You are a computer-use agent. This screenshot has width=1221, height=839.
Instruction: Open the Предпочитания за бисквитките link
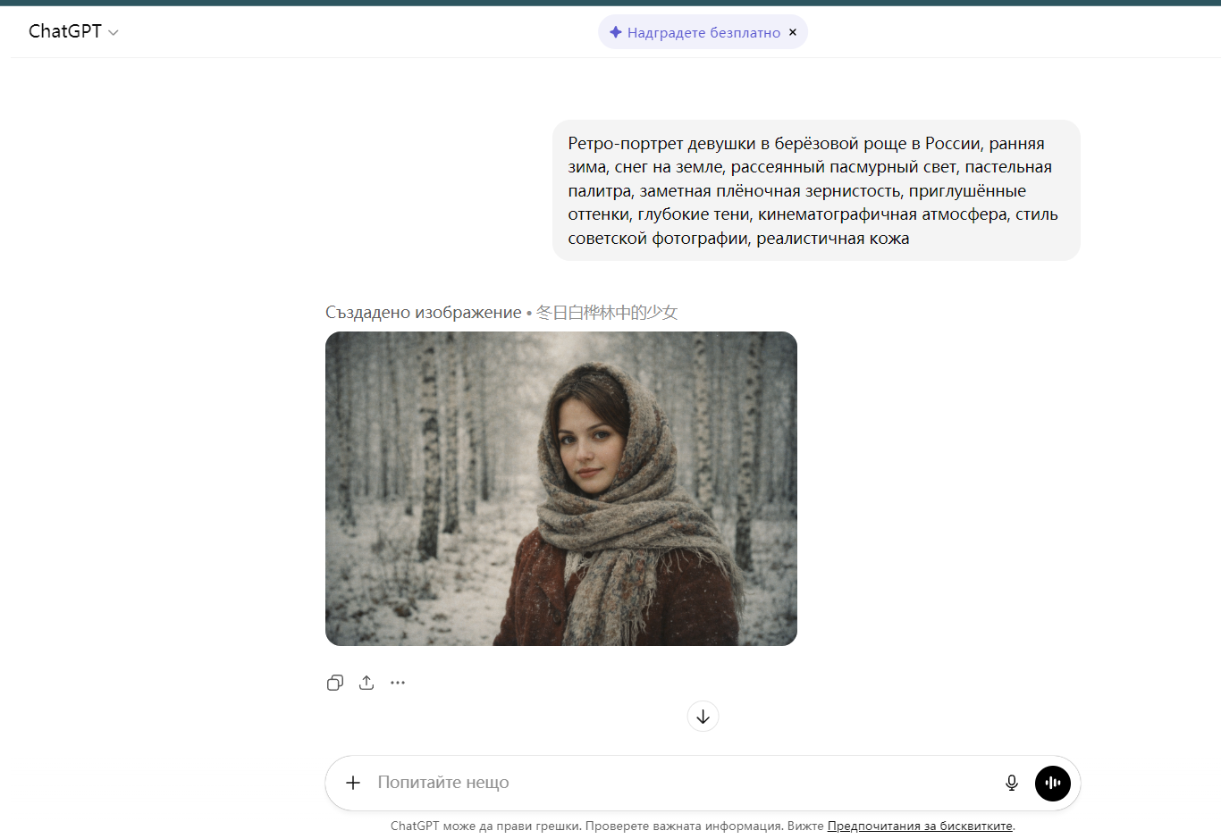pos(920,826)
